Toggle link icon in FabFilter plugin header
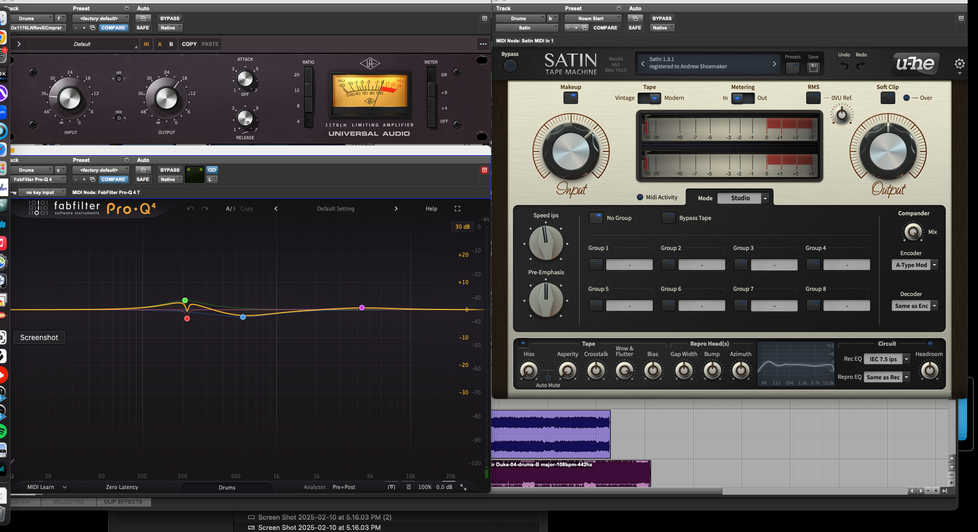This screenshot has width=978, height=532. (x=212, y=170)
